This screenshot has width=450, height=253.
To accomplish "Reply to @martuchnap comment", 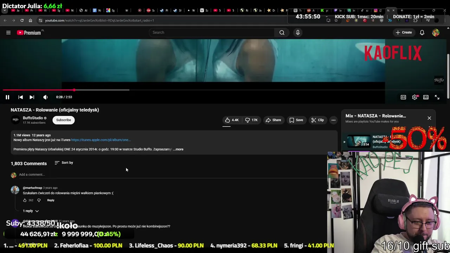I will (51, 200).
